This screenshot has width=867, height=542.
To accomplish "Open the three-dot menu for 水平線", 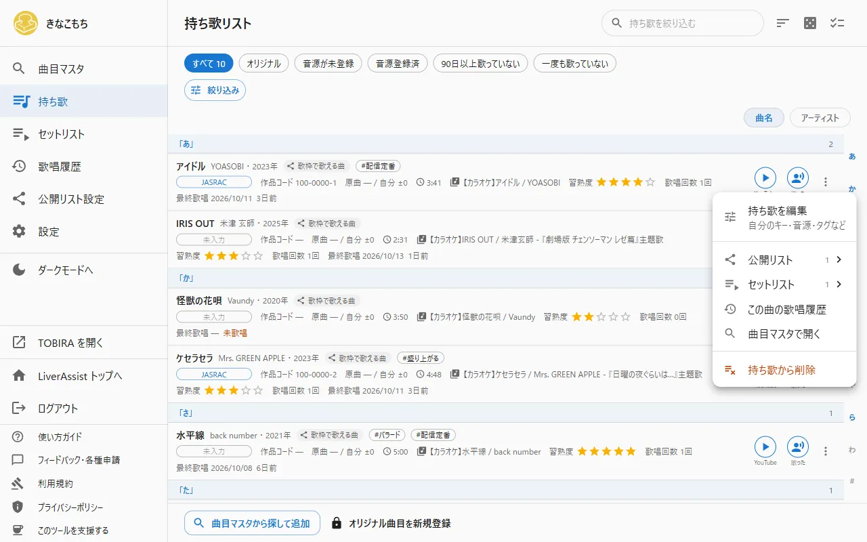I will pyautogui.click(x=826, y=451).
